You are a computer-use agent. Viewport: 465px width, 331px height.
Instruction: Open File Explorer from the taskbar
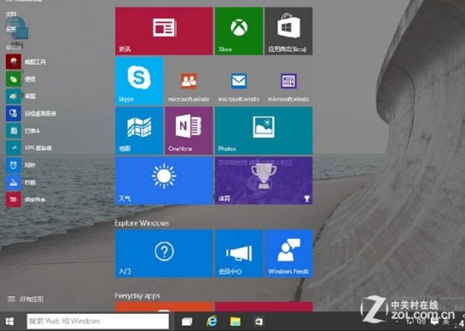(236, 321)
